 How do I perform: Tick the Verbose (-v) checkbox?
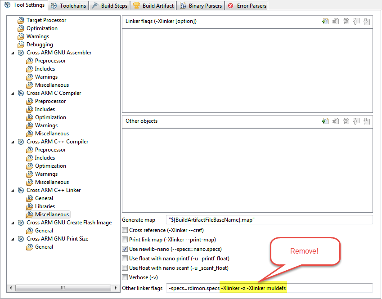pyautogui.click(x=125, y=277)
